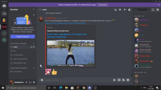Open the убеждения-red channel

23,63
